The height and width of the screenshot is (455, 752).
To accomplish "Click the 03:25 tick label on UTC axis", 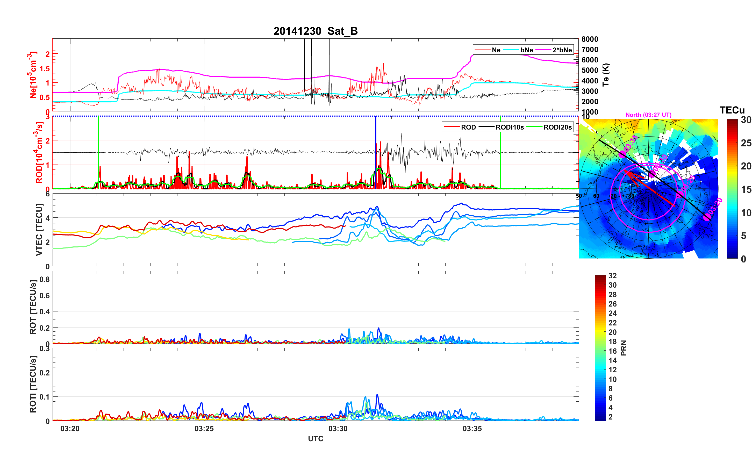I will 204,429.
